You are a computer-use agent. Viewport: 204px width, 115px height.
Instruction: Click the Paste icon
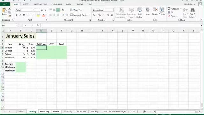point(4,11)
